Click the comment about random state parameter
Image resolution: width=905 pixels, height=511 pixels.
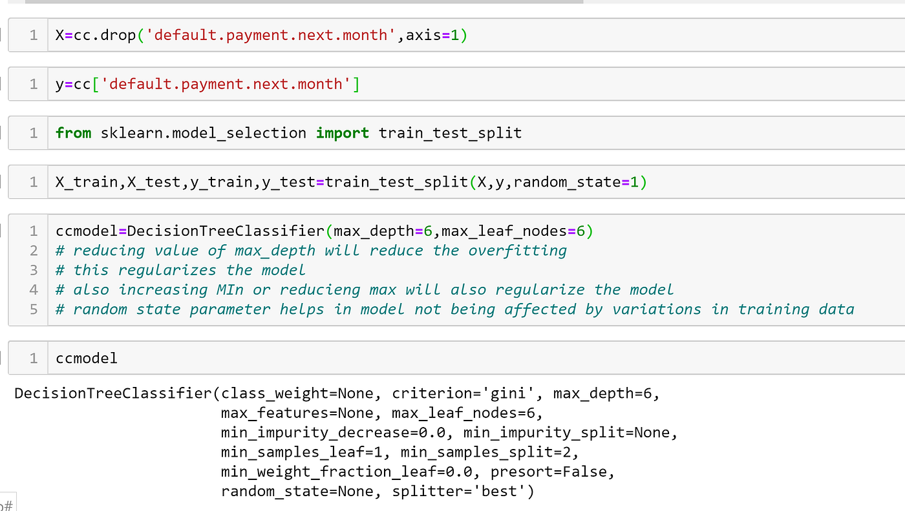(x=452, y=309)
